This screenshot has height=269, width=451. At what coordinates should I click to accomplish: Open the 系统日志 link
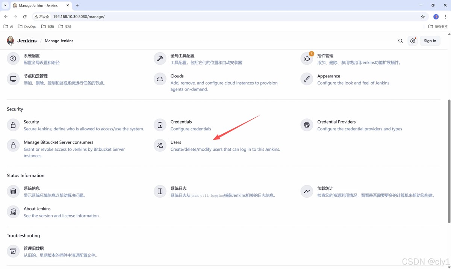[179, 188]
